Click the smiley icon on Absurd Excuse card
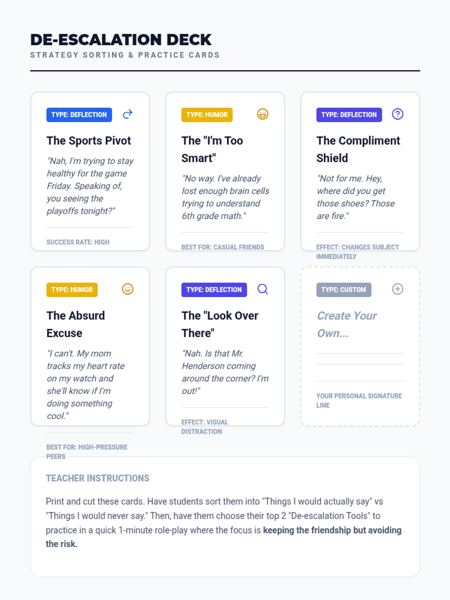 point(128,289)
